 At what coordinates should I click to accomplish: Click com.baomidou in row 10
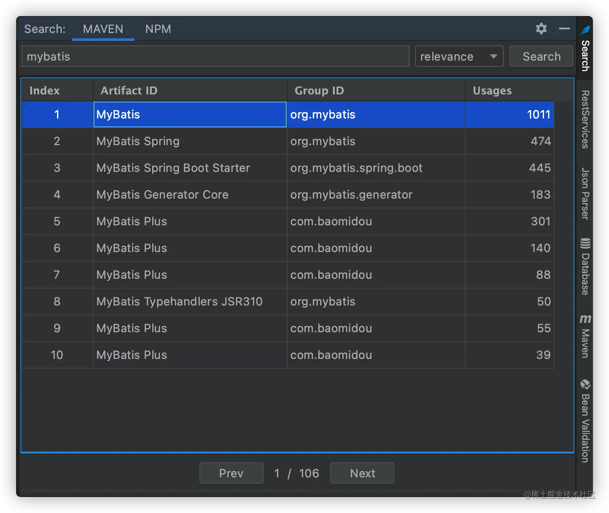376,355
